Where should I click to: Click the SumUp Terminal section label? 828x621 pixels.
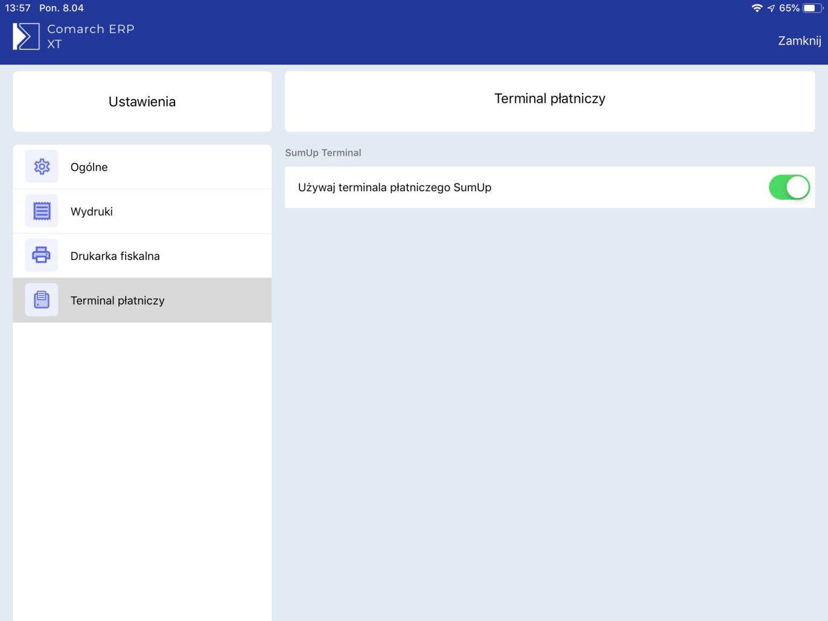point(323,153)
